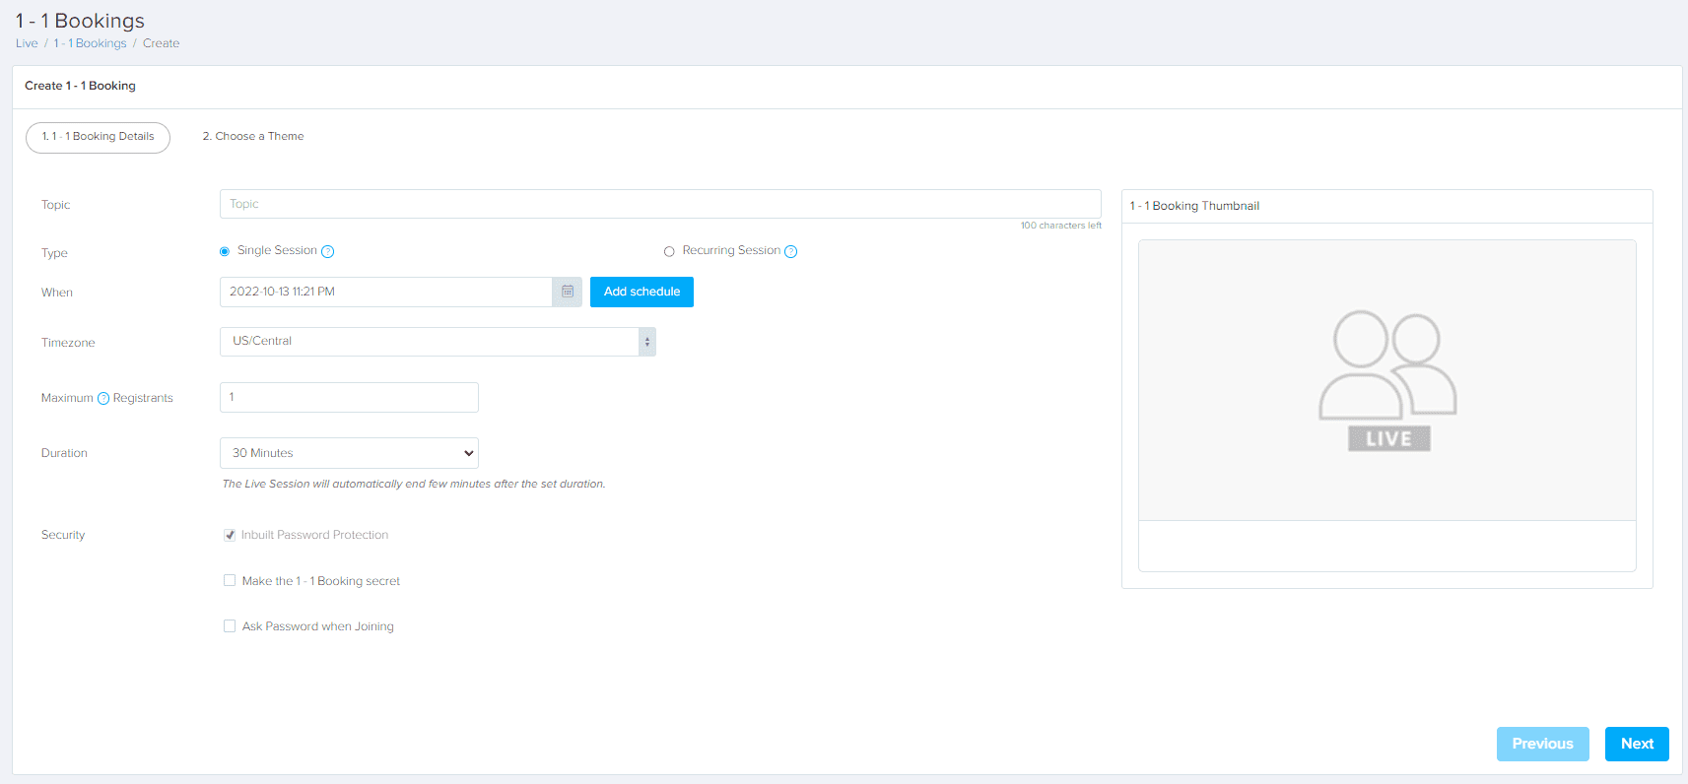The height and width of the screenshot is (784, 1688).
Task: Click Recurring Session help icon
Action: pyautogui.click(x=790, y=251)
